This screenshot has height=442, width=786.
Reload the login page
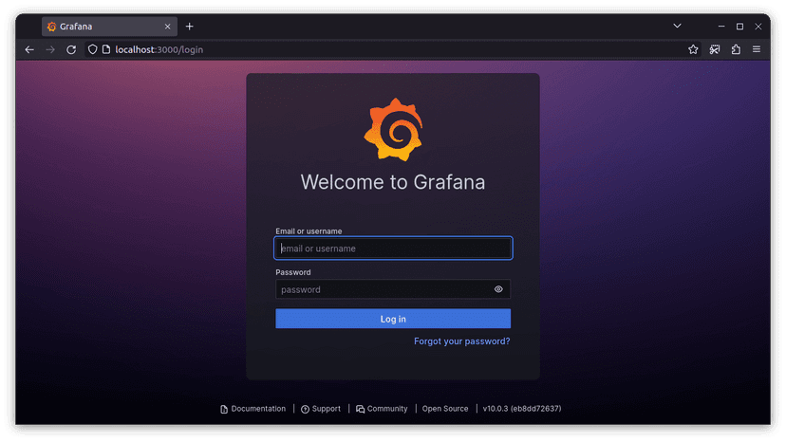click(71, 49)
